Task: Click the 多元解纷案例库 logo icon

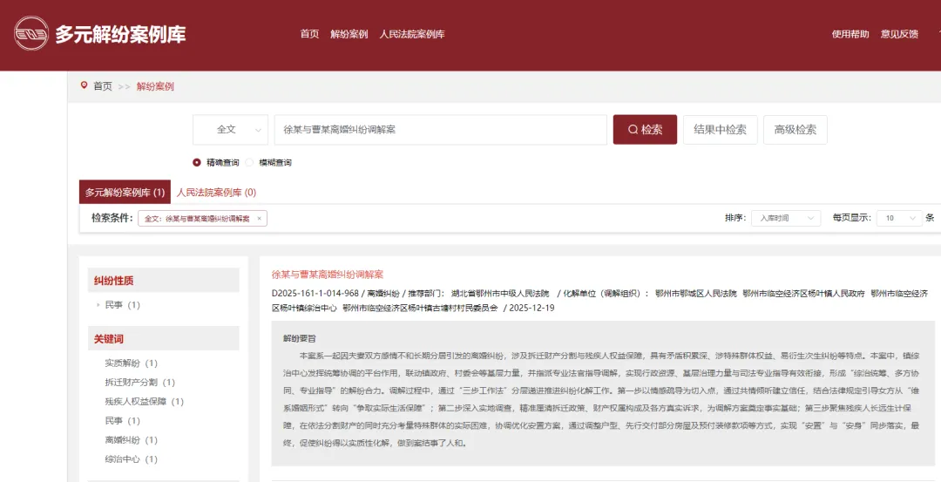Action: (x=30, y=34)
